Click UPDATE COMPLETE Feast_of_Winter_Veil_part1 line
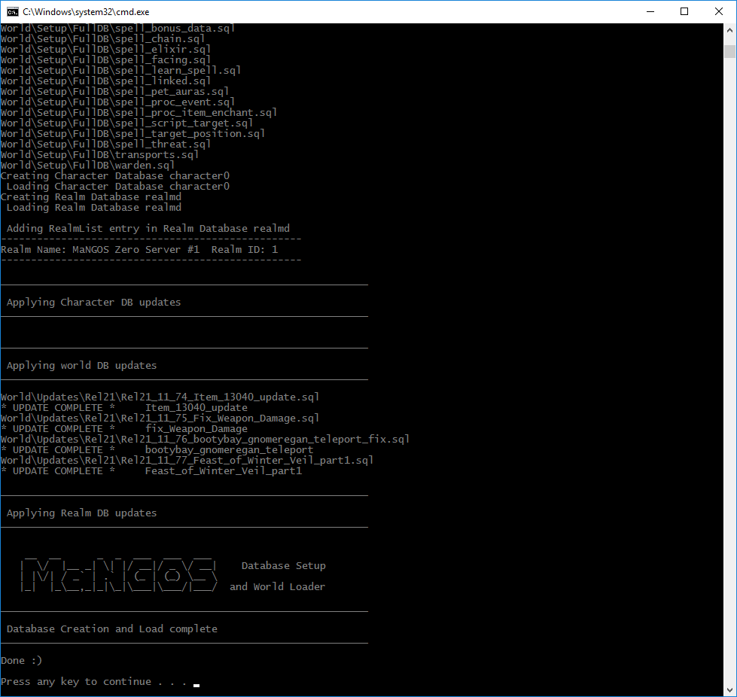The image size is (737, 697). click(x=151, y=471)
